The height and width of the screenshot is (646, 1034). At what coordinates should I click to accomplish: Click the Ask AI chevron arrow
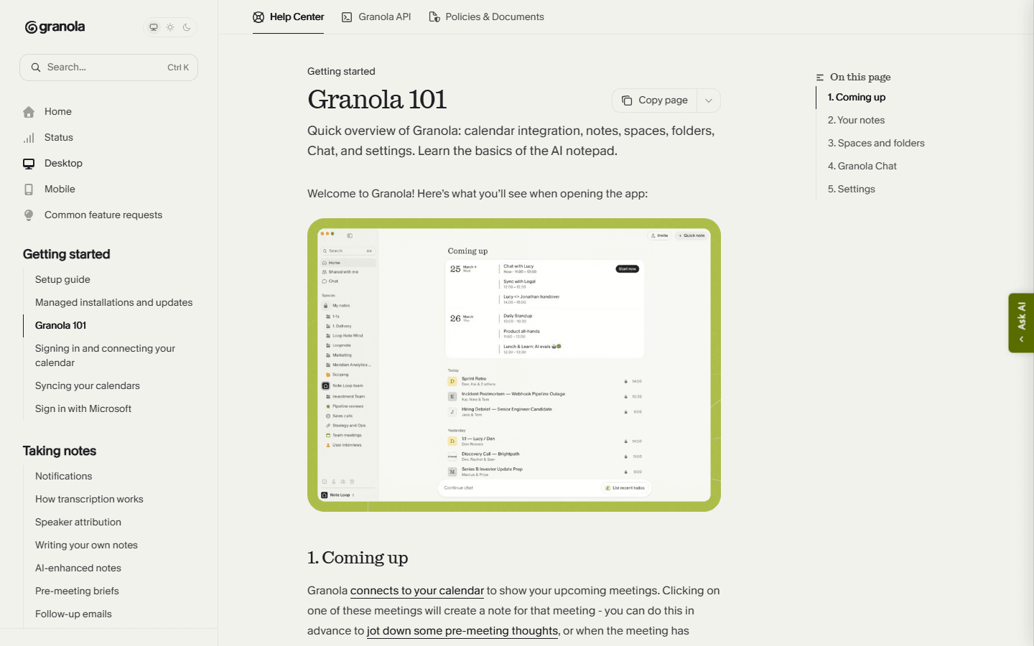pos(1021,340)
